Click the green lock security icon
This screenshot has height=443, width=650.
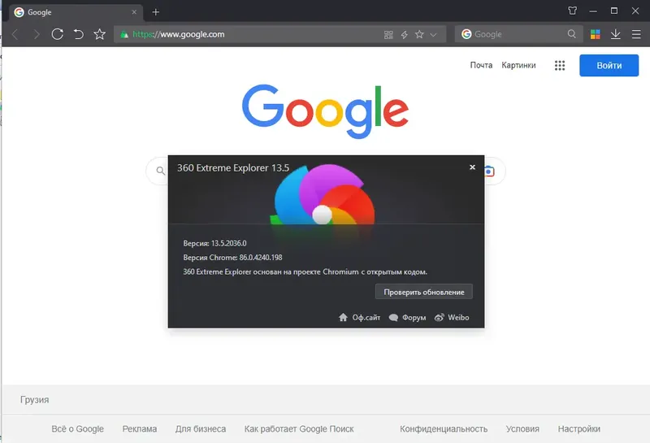[x=124, y=35]
